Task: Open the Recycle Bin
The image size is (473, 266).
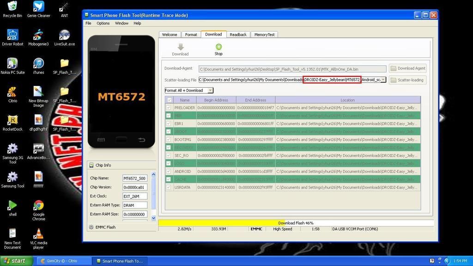Action: coord(12,7)
